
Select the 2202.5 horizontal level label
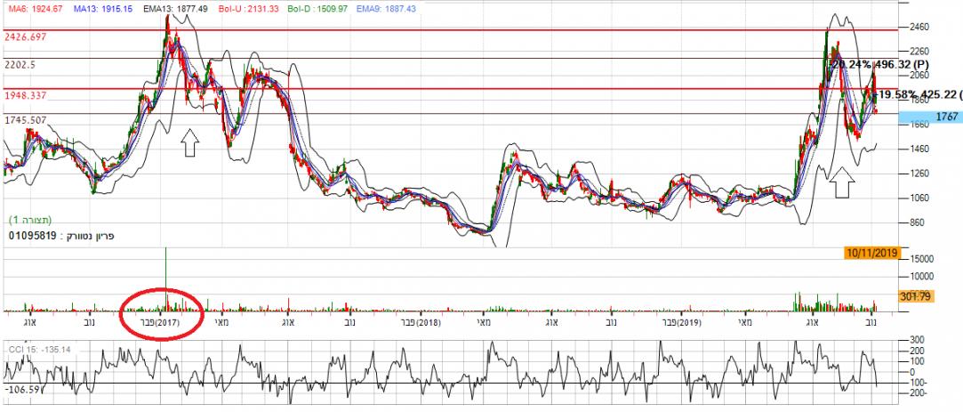[x=20, y=65]
